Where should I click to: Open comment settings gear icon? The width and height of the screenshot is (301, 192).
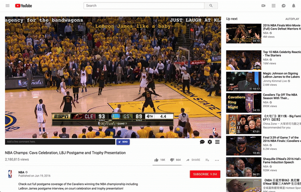pos(210,142)
